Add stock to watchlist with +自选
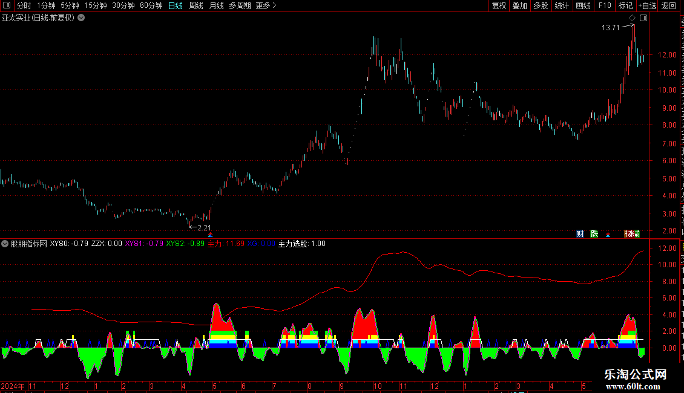 (x=647, y=5)
